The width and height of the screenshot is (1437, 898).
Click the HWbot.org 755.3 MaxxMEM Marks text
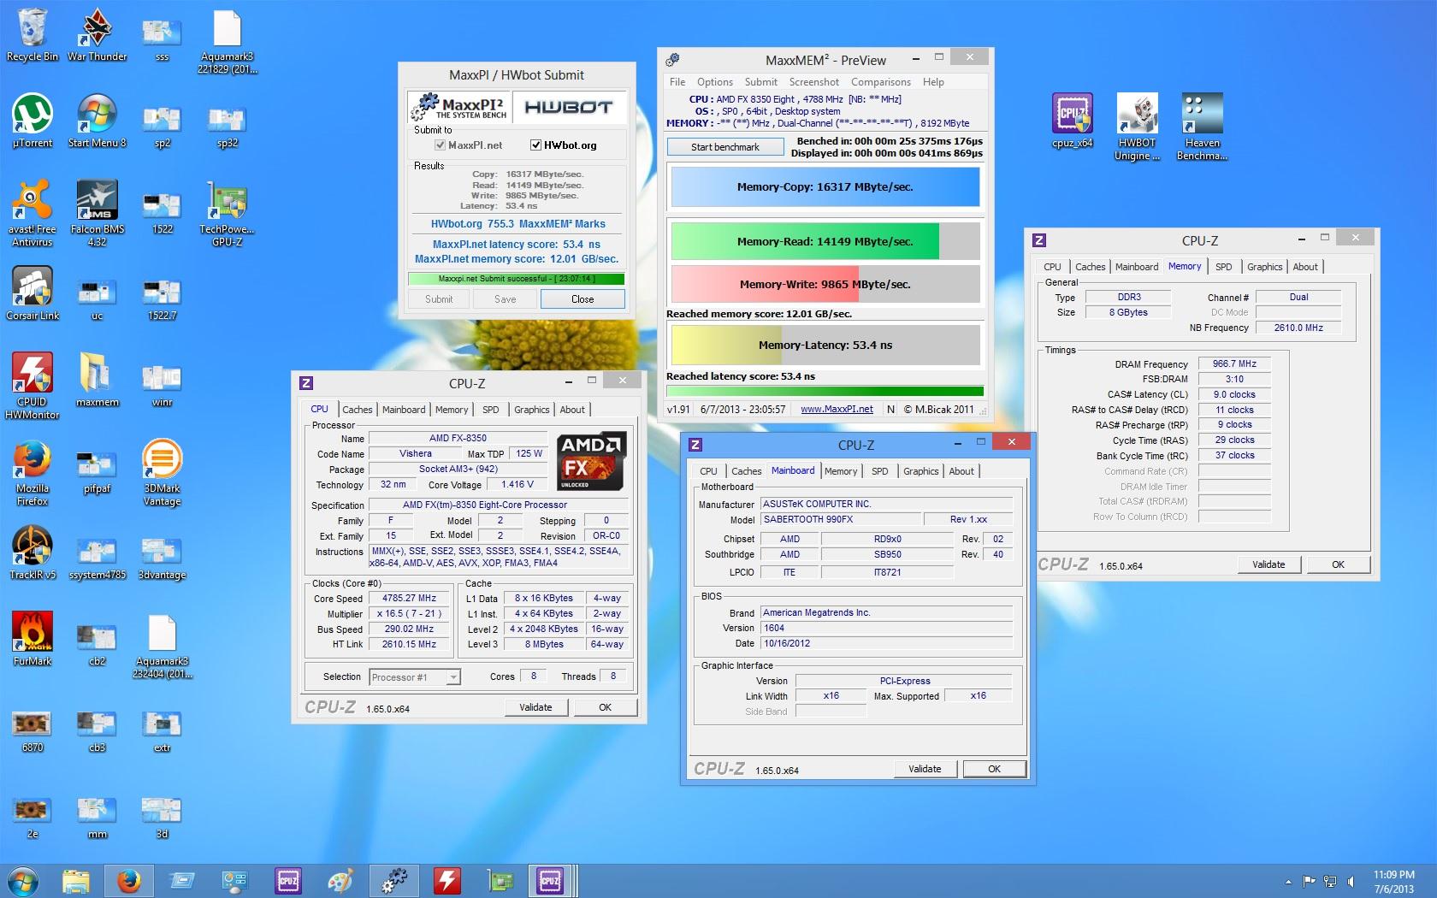517,224
